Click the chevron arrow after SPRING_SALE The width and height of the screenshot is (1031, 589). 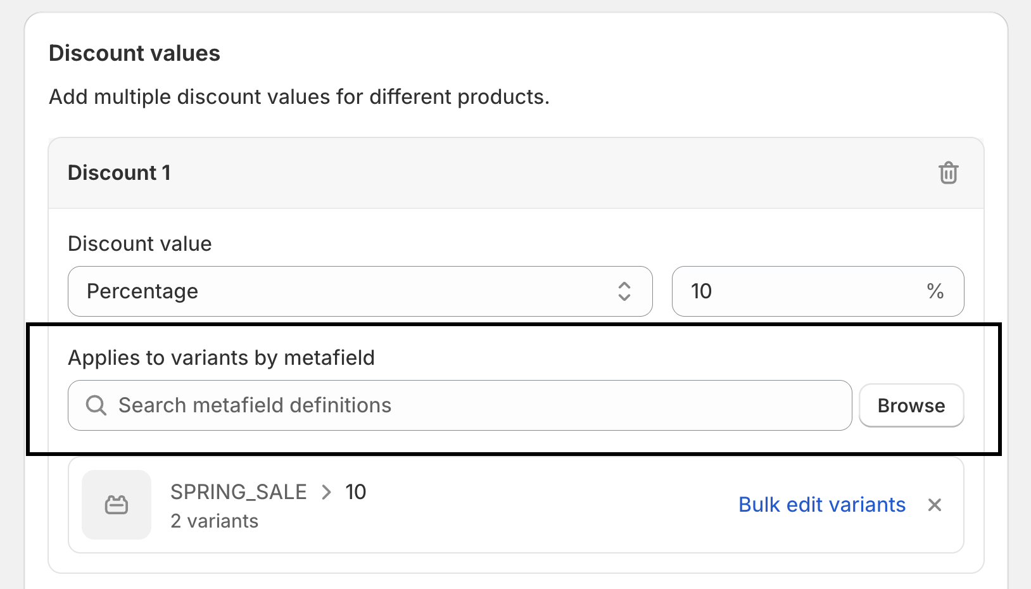coord(326,492)
